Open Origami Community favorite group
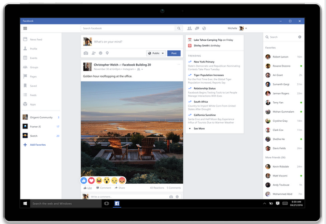The image size is (326, 224). [x=41, y=117]
